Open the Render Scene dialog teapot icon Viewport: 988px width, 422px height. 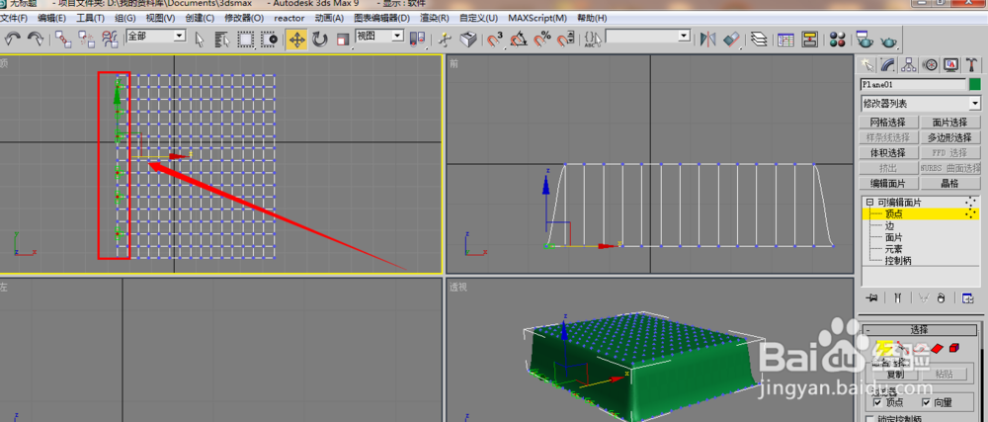[864, 40]
